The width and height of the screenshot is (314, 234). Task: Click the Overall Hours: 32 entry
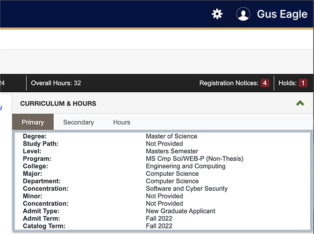pyautogui.click(x=56, y=83)
